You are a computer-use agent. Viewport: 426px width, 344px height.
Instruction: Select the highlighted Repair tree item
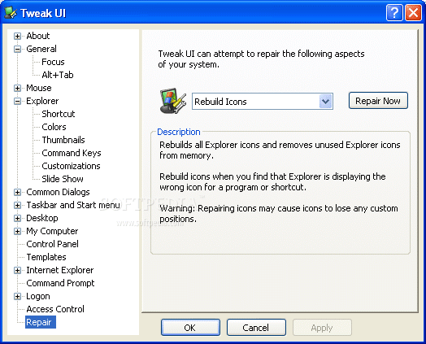(x=41, y=322)
